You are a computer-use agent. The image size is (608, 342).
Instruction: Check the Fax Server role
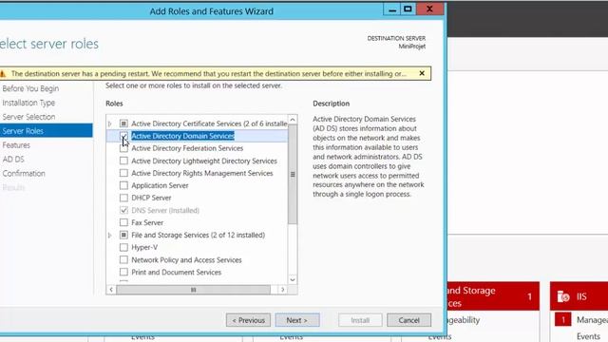click(123, 222)
